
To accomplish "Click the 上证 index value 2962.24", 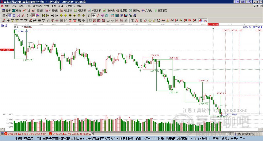I will coord(12,134).
